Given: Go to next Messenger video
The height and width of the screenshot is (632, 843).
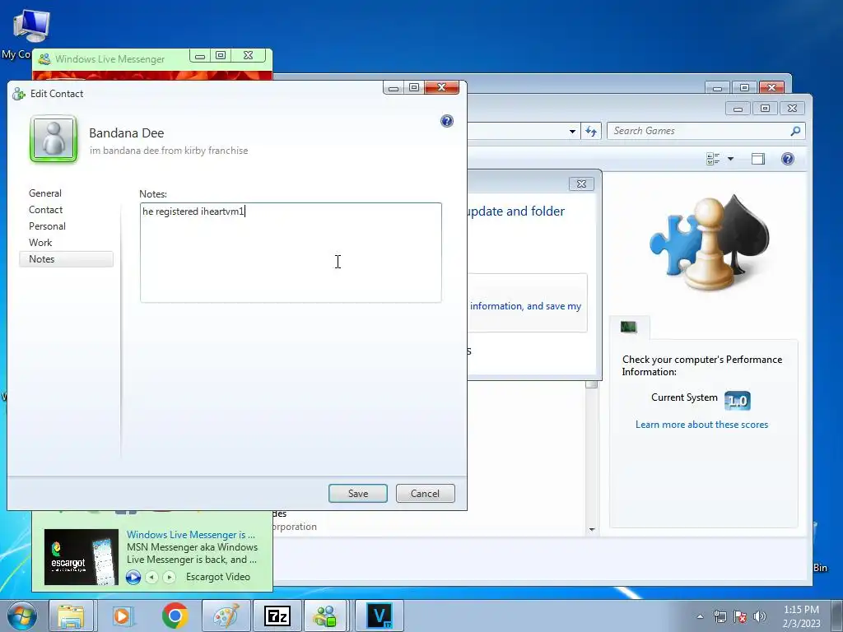Looking at the screenshot, I should pos(170,577).
